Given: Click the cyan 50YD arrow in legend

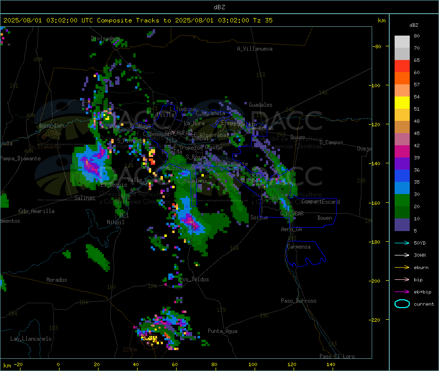Looking at the screenshot, I should [402, 243].
